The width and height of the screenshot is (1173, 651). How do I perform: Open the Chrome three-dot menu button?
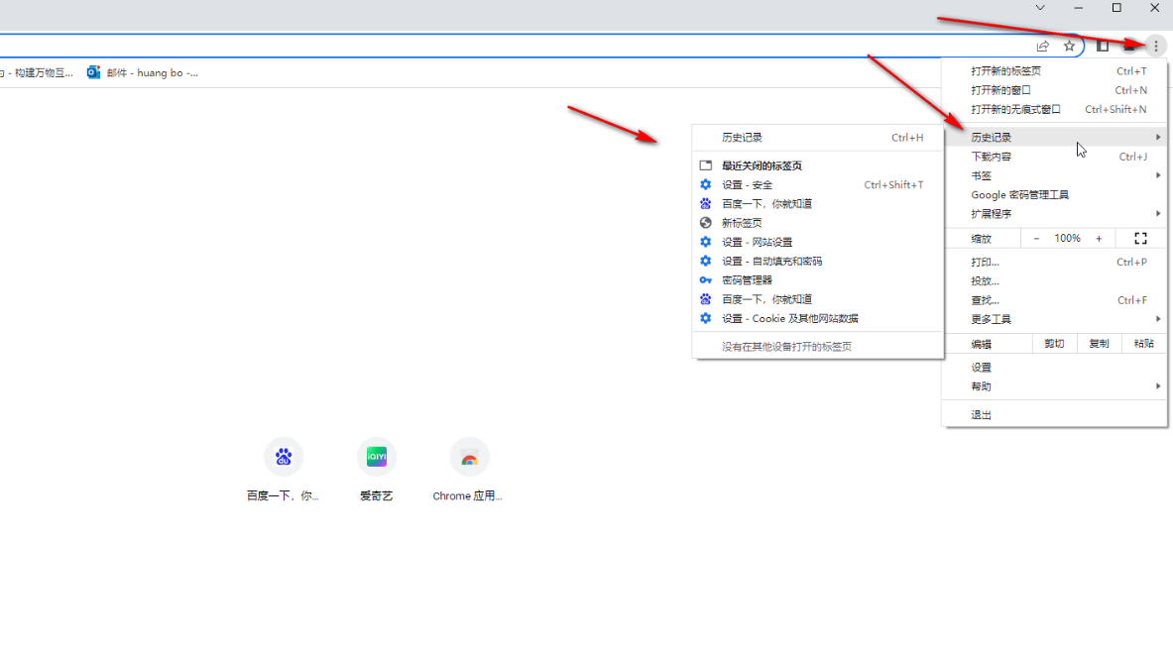pos(1156,47)
